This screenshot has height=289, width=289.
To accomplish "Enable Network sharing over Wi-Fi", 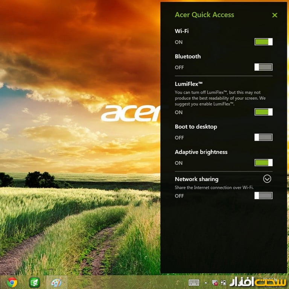I will [263, 195].
